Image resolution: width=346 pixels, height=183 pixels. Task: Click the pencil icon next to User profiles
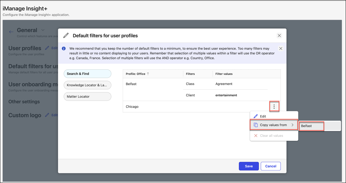tap(47, 48)
